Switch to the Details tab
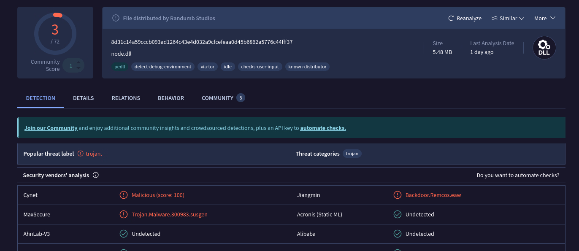This screenshot has height=251, width=579. [83, 98]
